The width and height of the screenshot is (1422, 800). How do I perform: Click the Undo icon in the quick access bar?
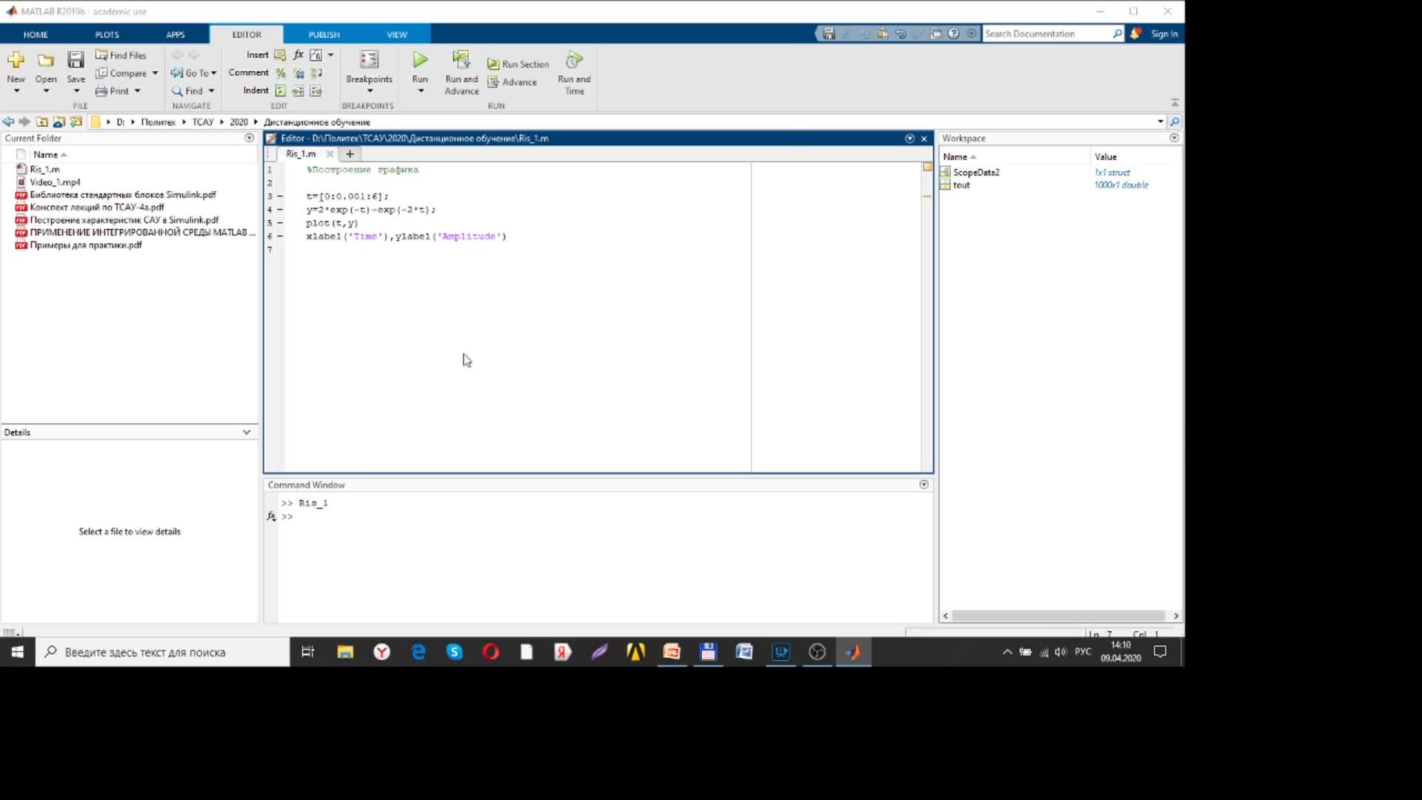tap(901, 33)
